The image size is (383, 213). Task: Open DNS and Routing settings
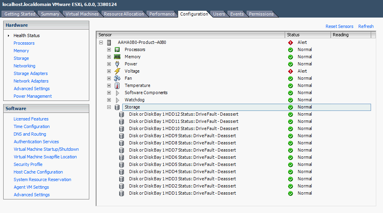point(30,134)
